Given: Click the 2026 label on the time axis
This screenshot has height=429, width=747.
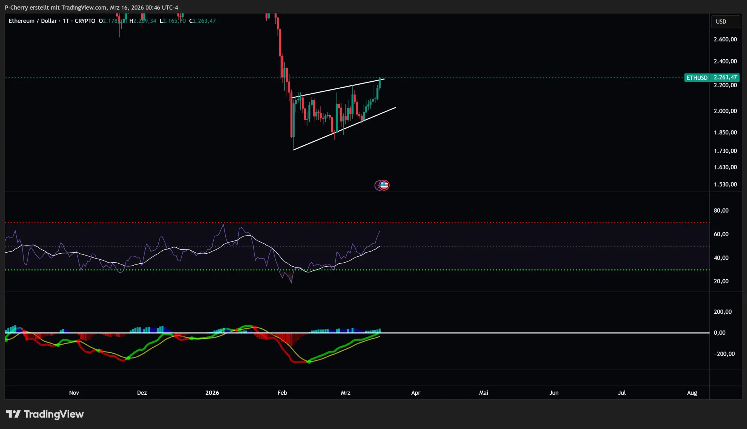Looking at the screenshot, I should tap(212, 393).
